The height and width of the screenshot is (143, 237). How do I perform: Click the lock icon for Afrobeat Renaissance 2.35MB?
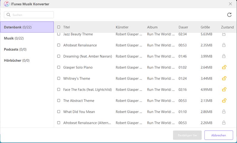pyautogui.click(x=224, y=45)
